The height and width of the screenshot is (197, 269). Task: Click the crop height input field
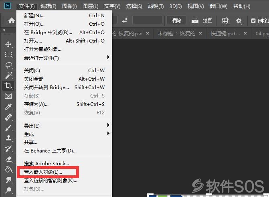click(147, 20)
